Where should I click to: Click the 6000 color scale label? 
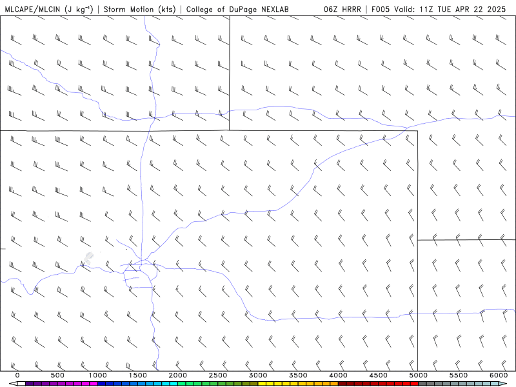point(499,375)
